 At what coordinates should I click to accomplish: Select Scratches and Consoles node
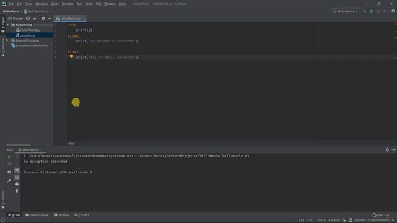pos(29,46)
